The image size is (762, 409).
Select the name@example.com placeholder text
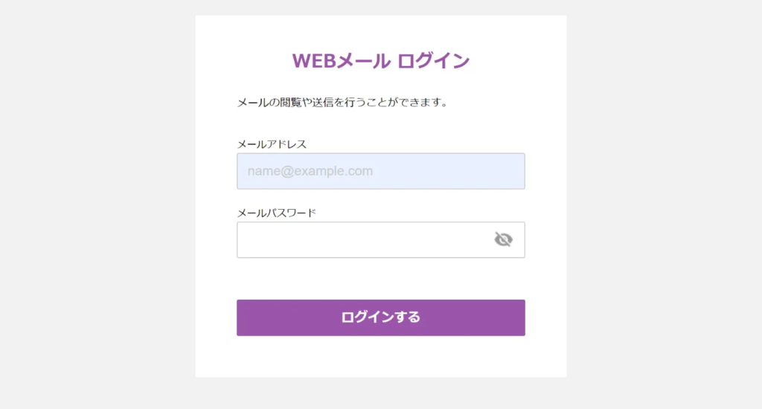(x=310, y=172)
